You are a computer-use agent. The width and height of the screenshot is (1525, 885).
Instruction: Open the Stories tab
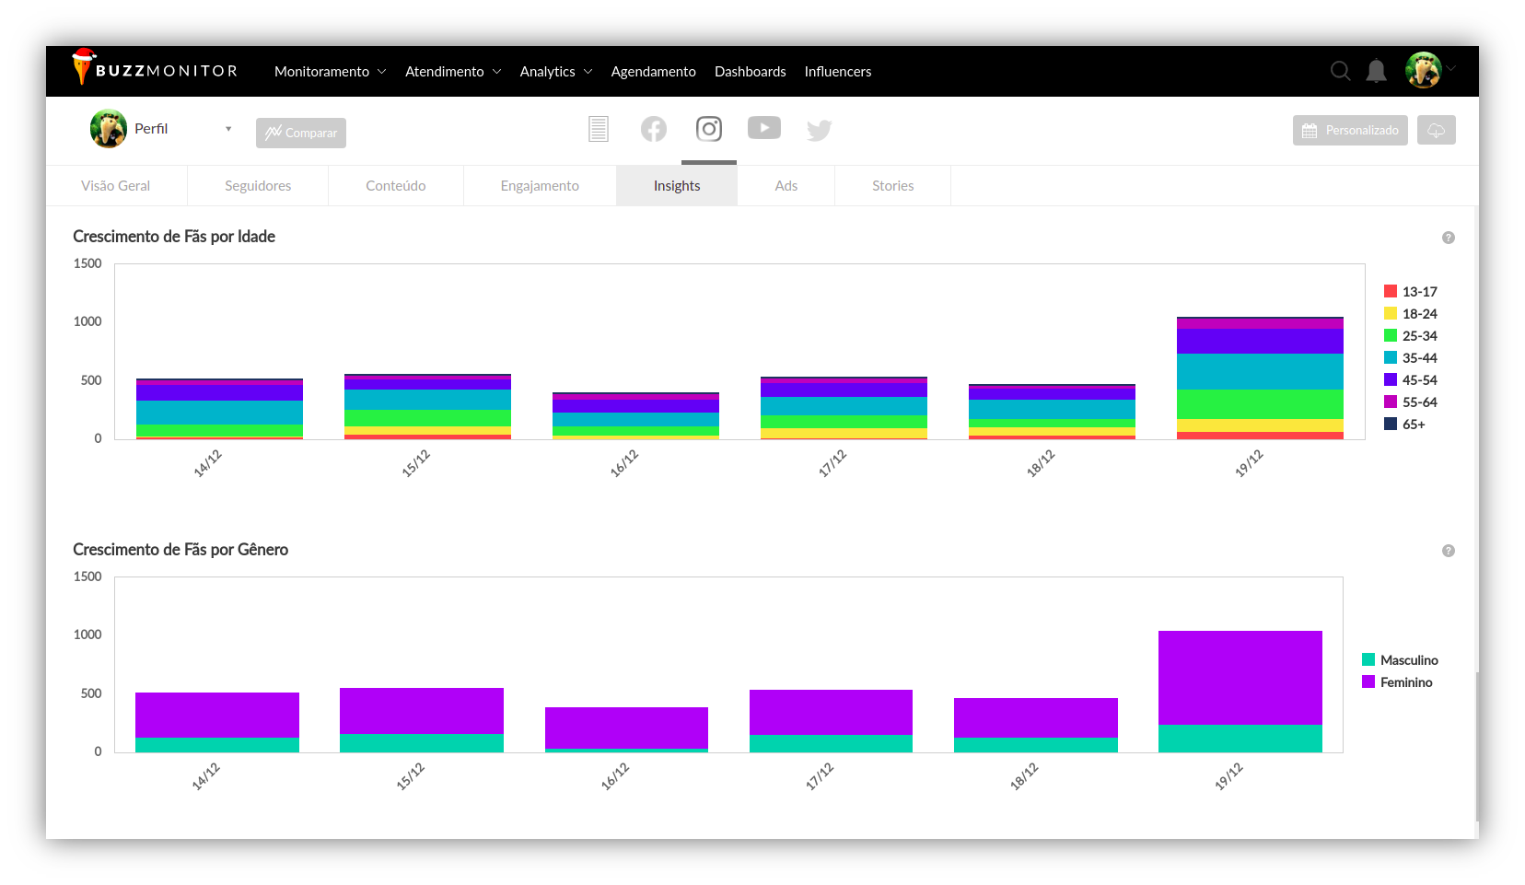pos(892,186)
